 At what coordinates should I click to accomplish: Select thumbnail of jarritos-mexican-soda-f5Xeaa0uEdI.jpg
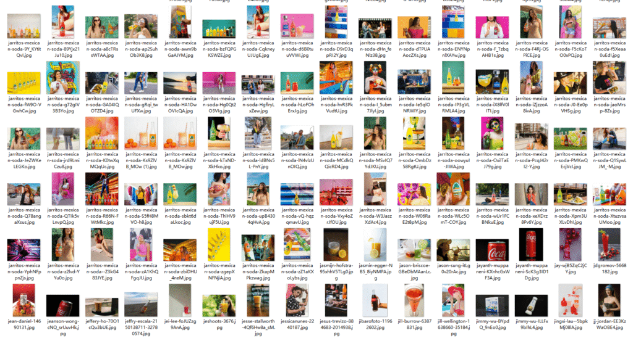pyautogui.click(x=610, y=28)
